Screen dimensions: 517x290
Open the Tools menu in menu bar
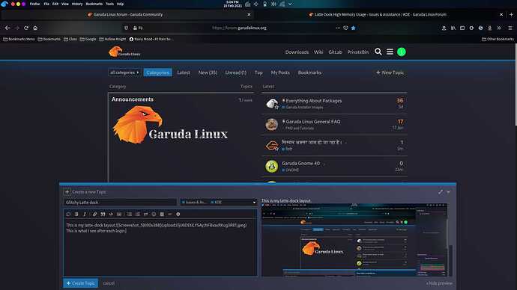point(109,4)
